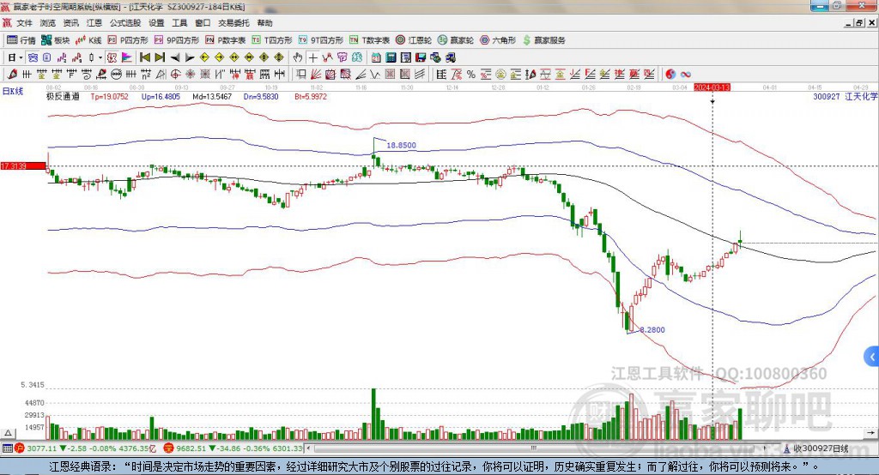879x475 pixels.
Task: Click the percent sign tool icon
Action: 471,74
